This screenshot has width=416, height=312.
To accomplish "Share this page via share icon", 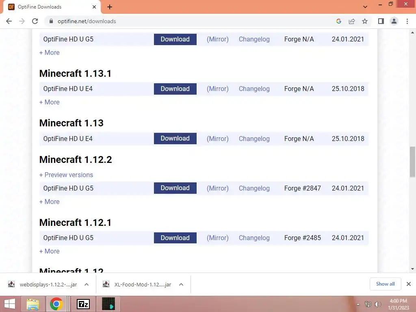I will (352, 21).
